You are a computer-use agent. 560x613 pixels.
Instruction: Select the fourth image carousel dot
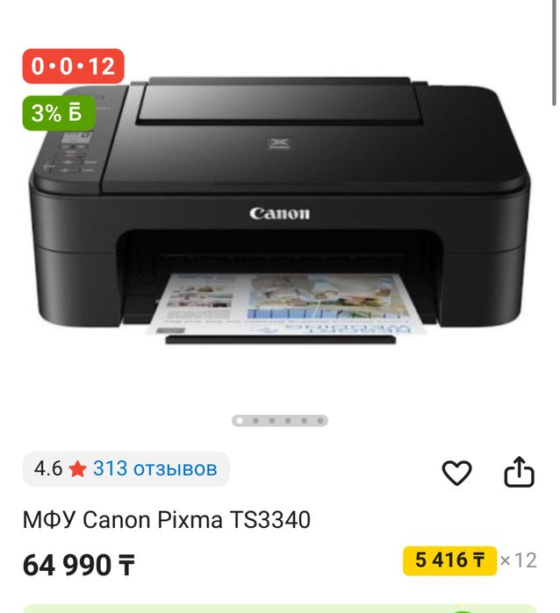coord(288,421)
